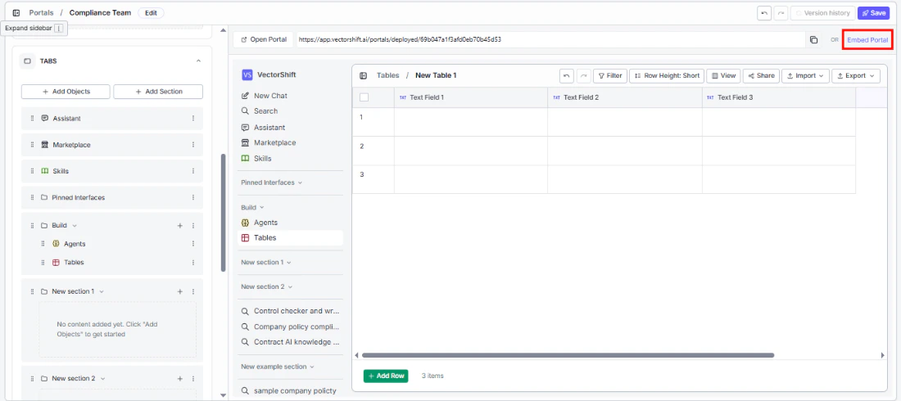Click the Open Portal button

(264, 39)
